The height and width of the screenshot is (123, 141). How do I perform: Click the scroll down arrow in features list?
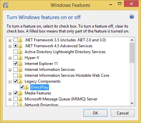(132, 103)
